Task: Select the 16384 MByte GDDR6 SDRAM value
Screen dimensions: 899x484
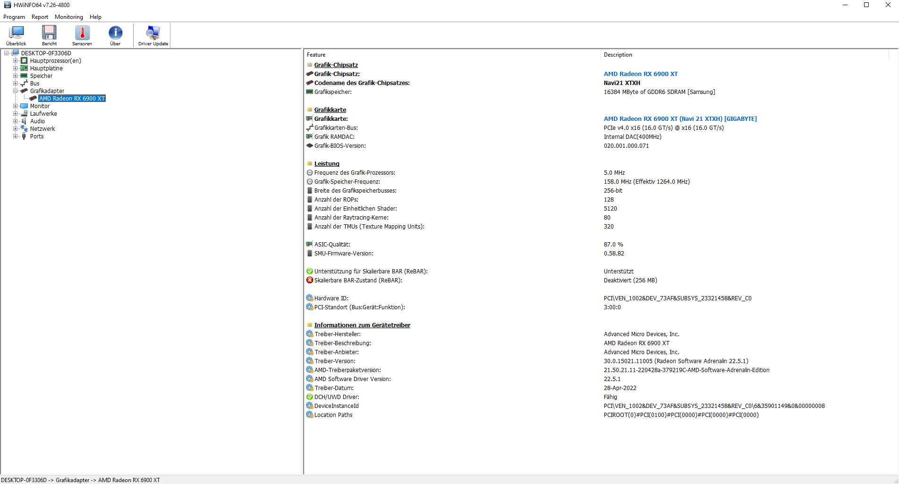Action: click(660, 92)
